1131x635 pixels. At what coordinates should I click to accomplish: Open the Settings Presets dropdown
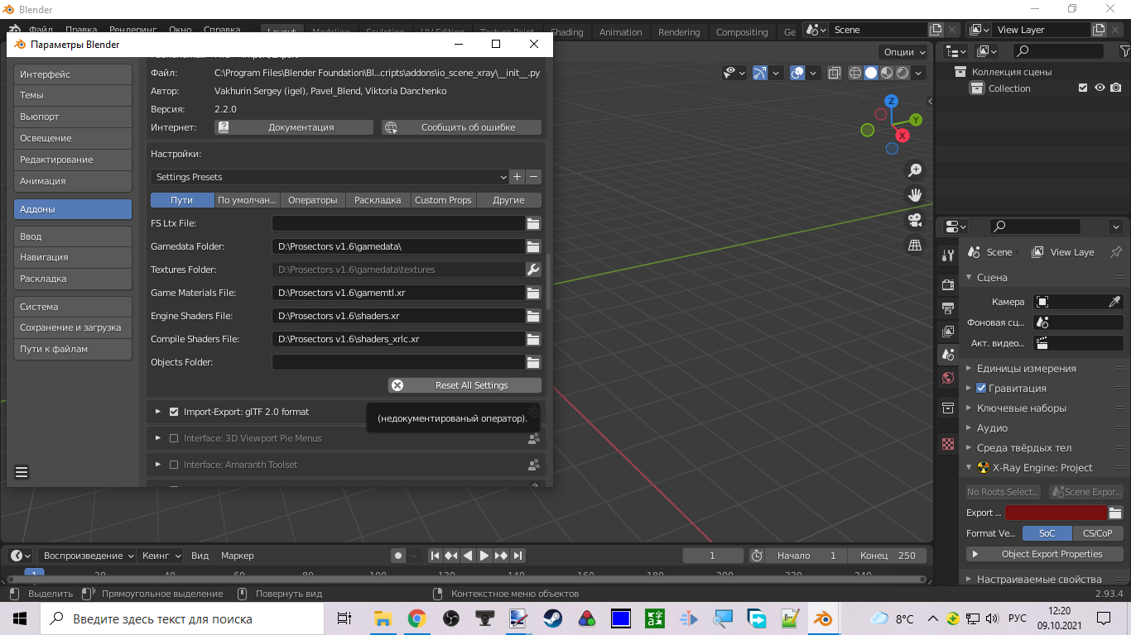330,177
